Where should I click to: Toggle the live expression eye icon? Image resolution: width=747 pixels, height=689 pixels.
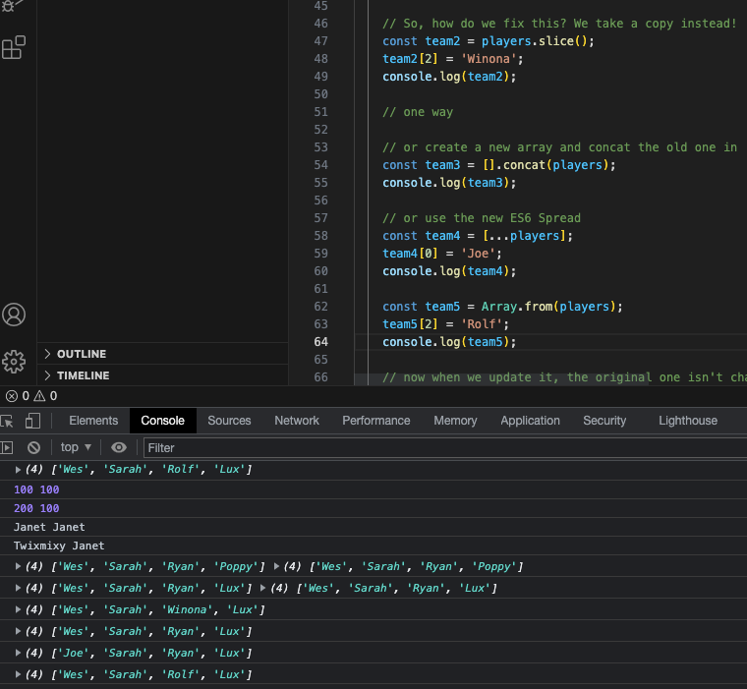(x=119, y=447)
